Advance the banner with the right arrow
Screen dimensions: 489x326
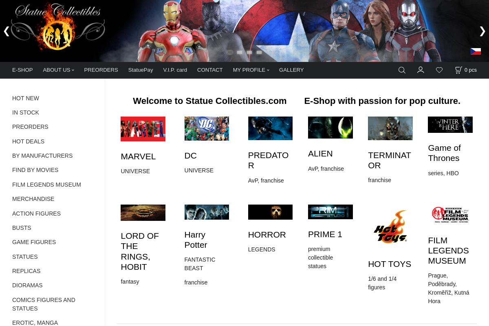point(482,31)
